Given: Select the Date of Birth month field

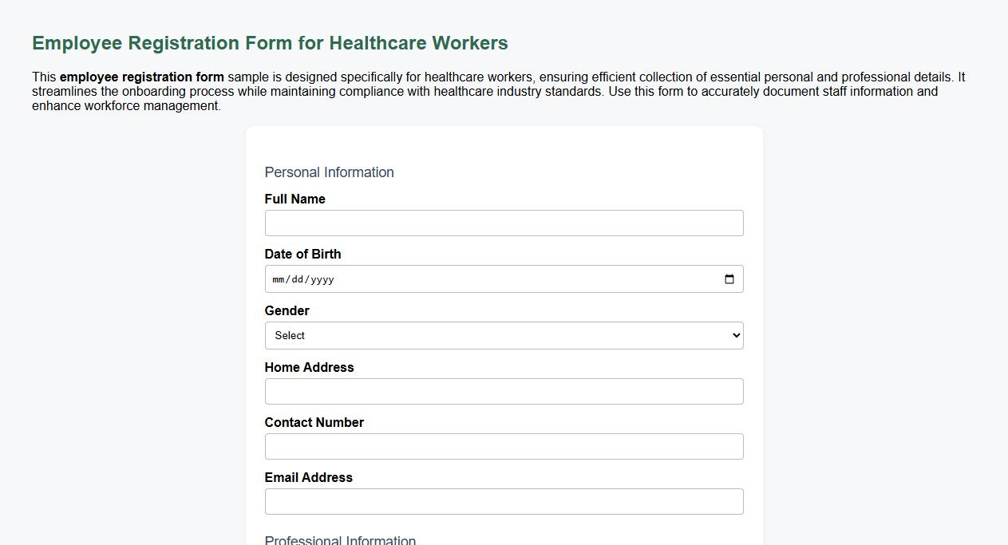Looking at the screenshot, I should [x=280, y=279].
